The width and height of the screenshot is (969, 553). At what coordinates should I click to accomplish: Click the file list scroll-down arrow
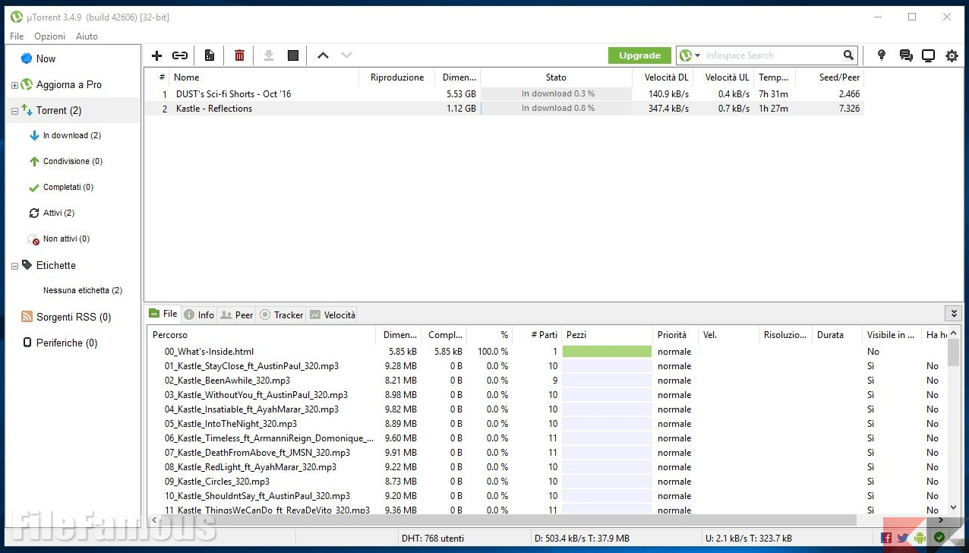953,508
